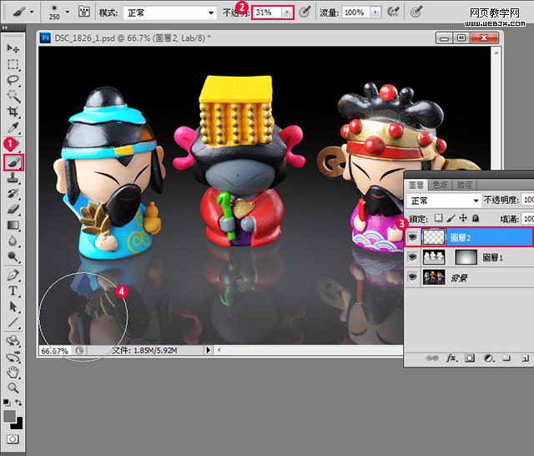Click the foreground color swatch
Screen dimensions: 534x456
(9, 416)
